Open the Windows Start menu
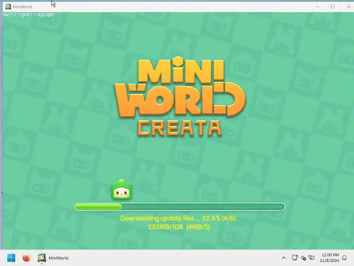The height and width of the screenshot is (266, 354). [11, 258]
